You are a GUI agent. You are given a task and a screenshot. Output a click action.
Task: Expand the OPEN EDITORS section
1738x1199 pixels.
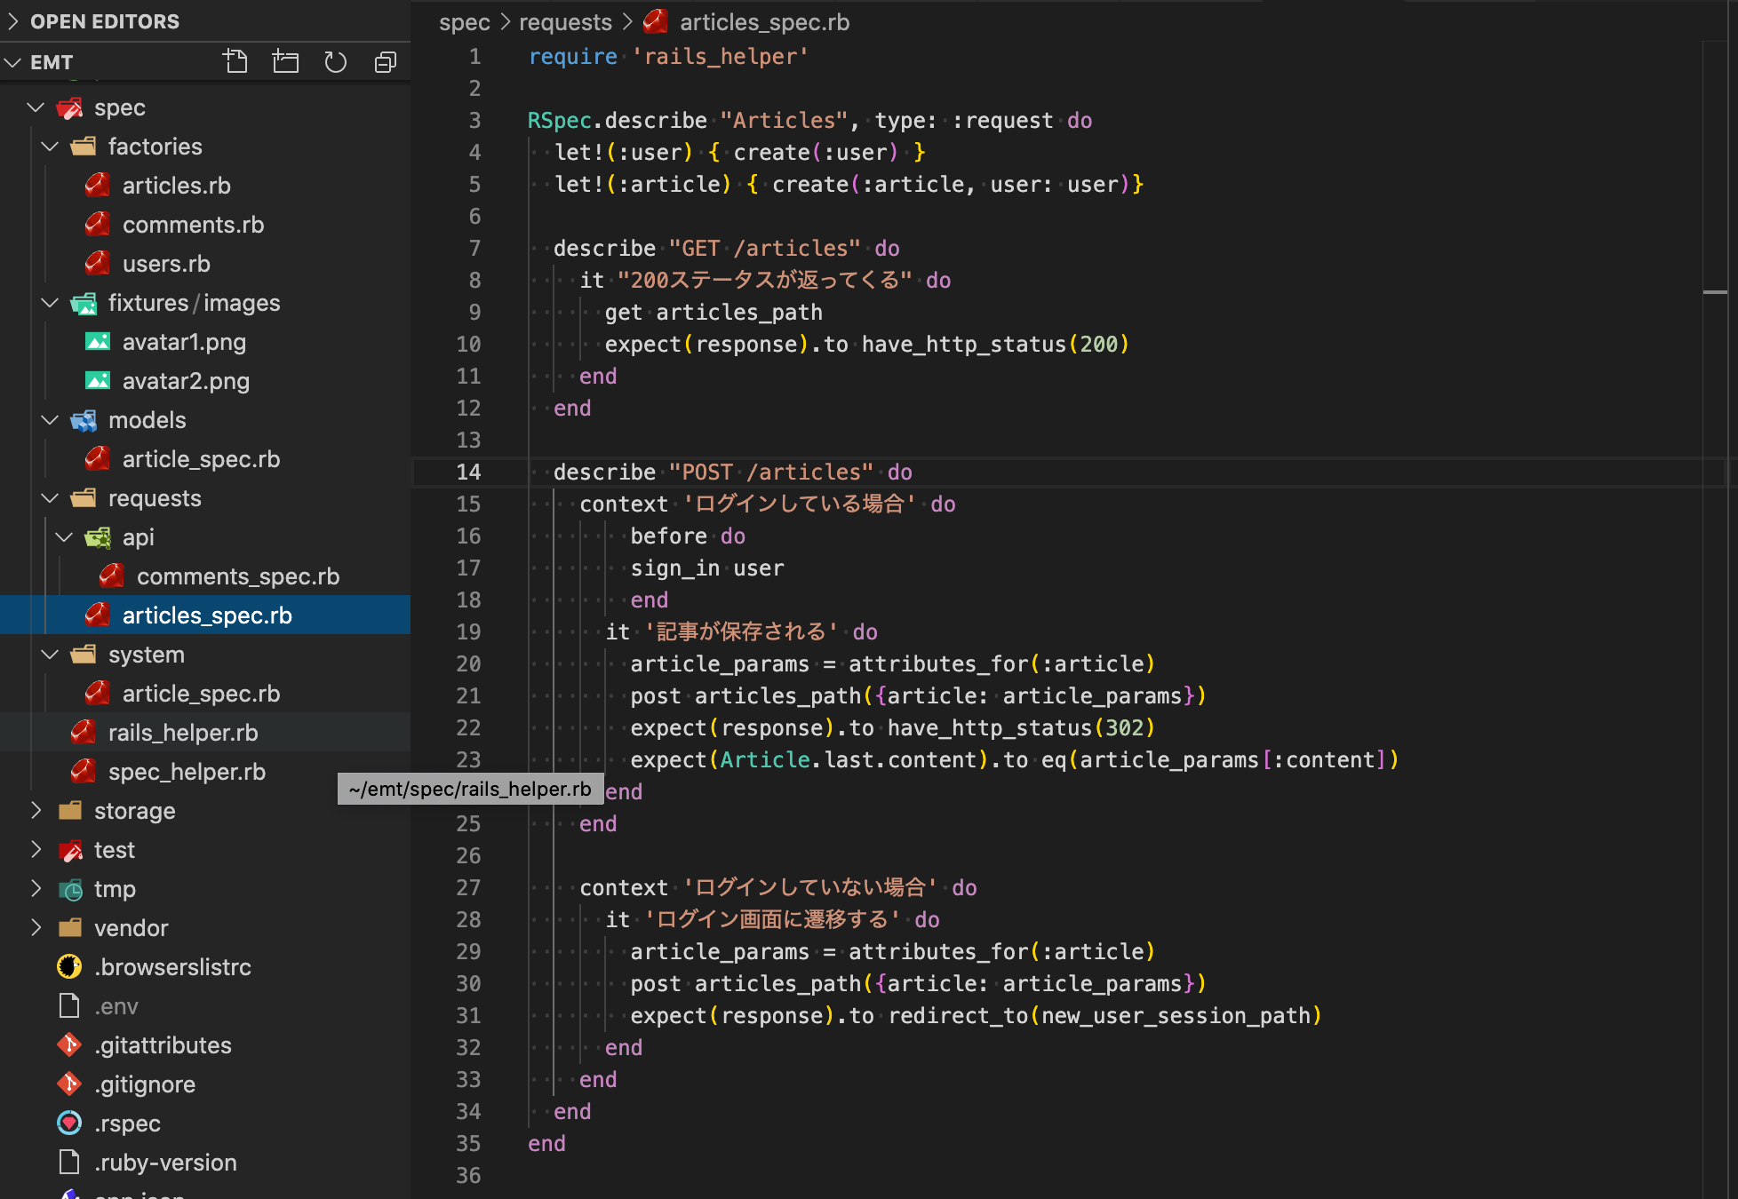click(x=104, y=21)
